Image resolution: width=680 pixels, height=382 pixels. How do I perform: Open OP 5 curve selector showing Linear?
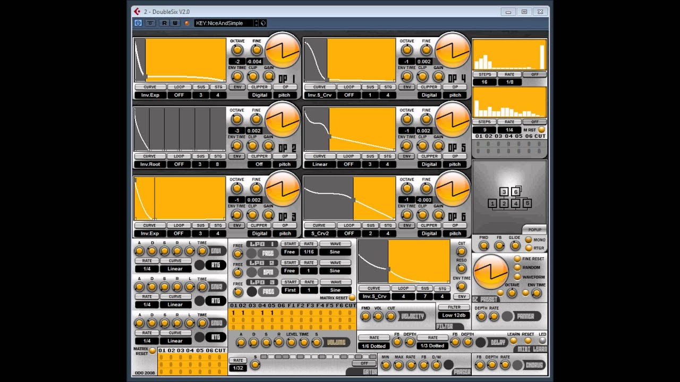click(x=320, y=164)
